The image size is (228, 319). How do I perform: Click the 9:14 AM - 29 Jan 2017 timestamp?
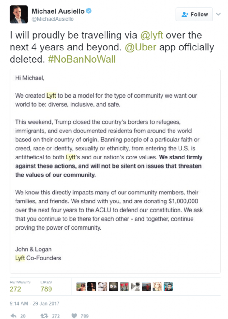coord(35,303)
